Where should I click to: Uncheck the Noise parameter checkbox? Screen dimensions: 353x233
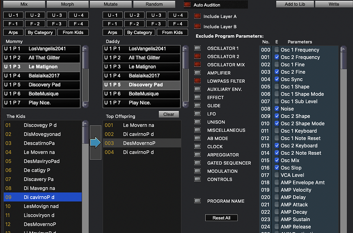pos(277,109)
